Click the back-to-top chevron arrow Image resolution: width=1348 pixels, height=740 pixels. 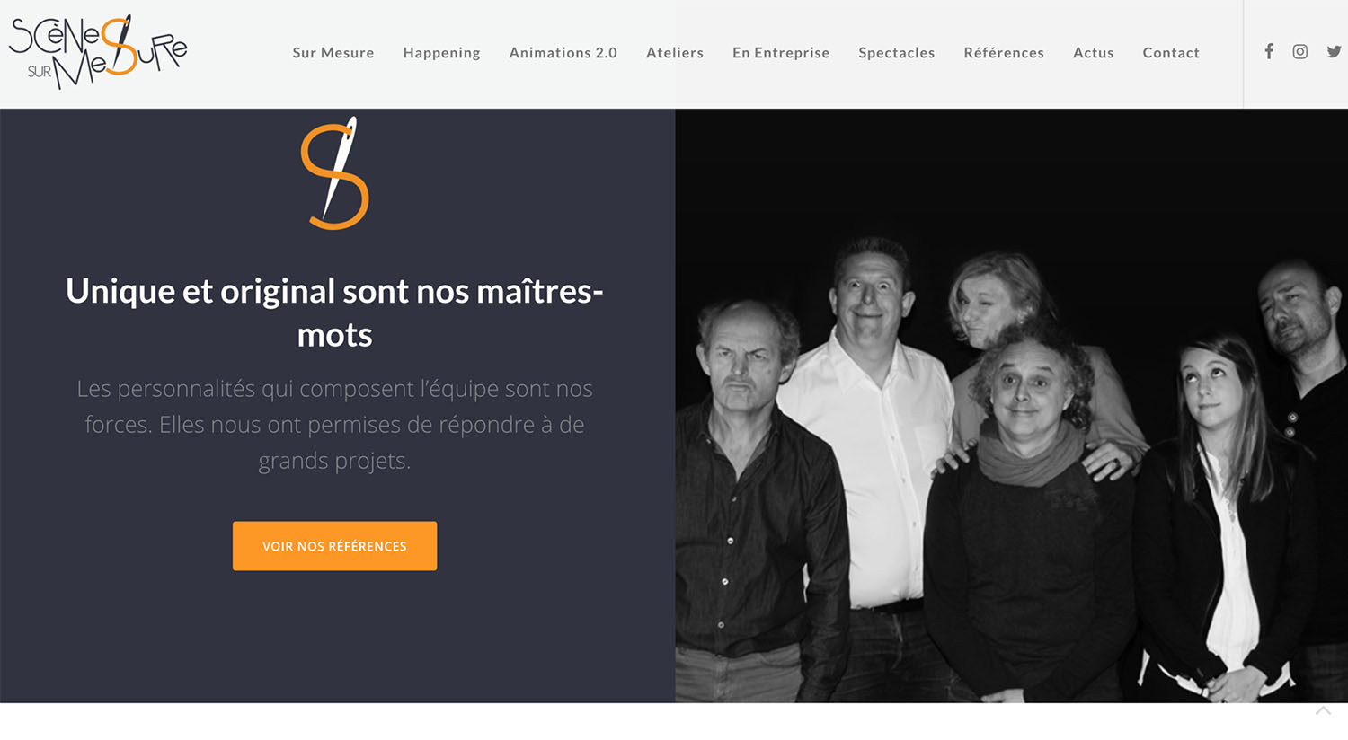(x=1323, y=710)
